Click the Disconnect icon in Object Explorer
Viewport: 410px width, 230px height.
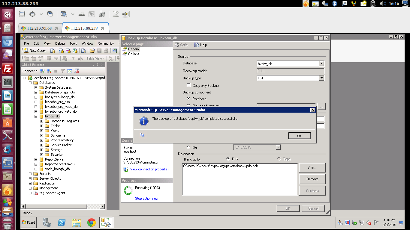(49, 71)
